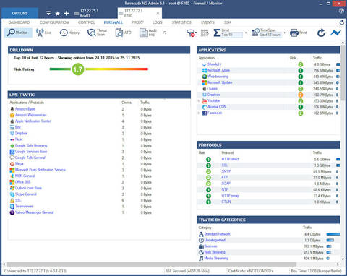Refresh data using the toolbar reload arrow
Viewport: 347px width, 276px height.
tap(321, 33)
